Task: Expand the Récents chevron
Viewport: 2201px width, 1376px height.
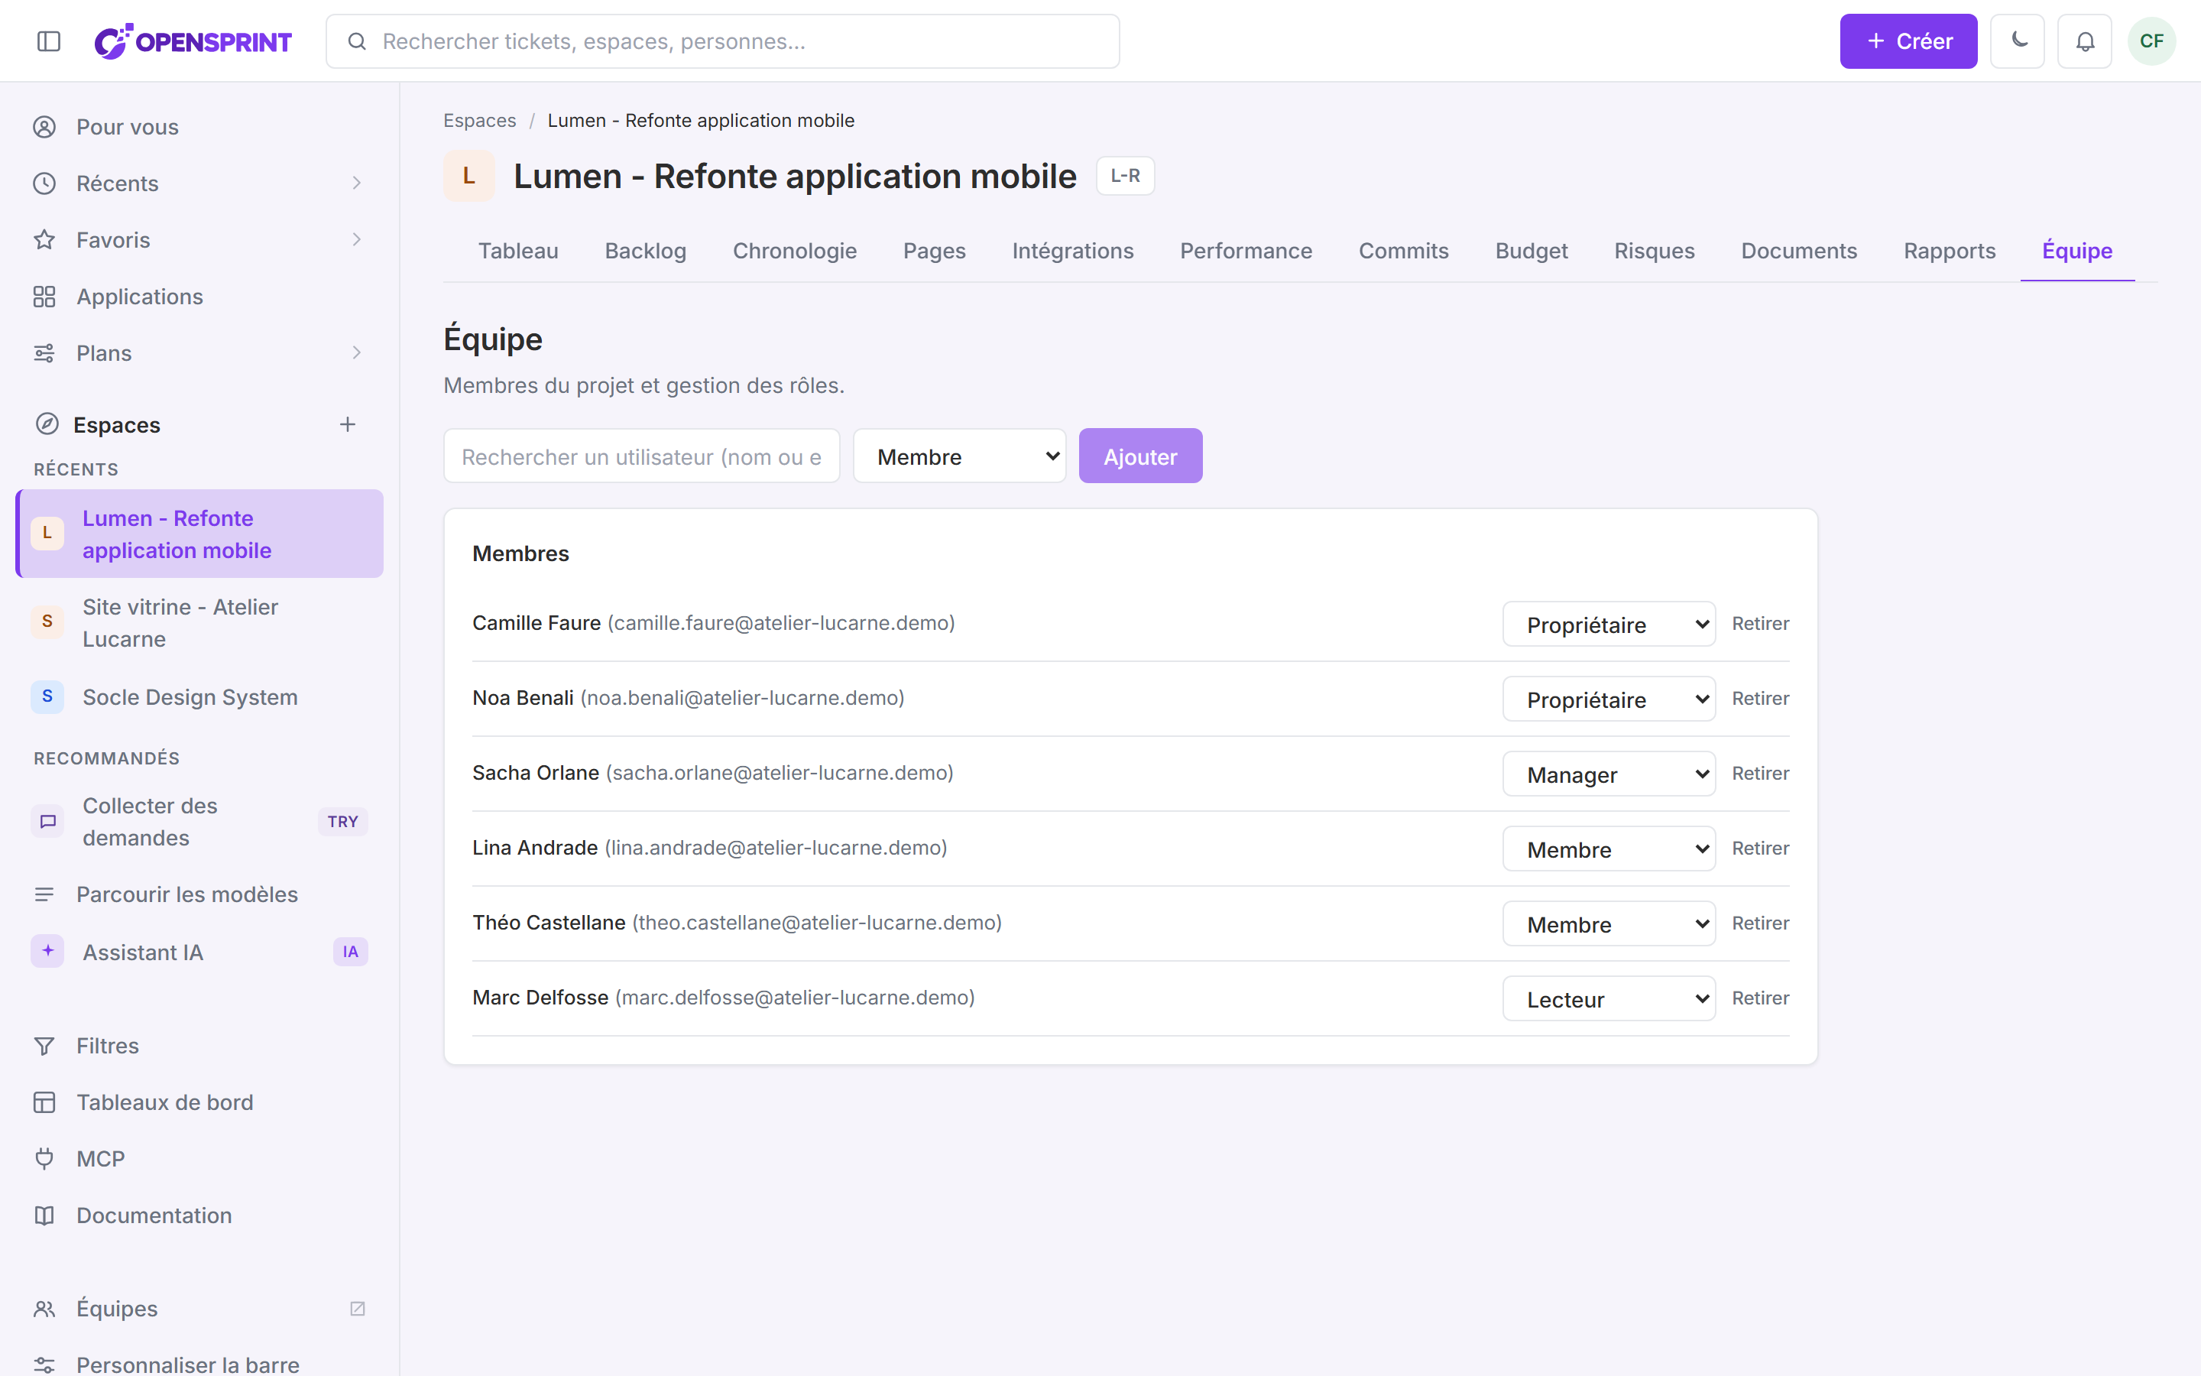Action: [357, 183]
